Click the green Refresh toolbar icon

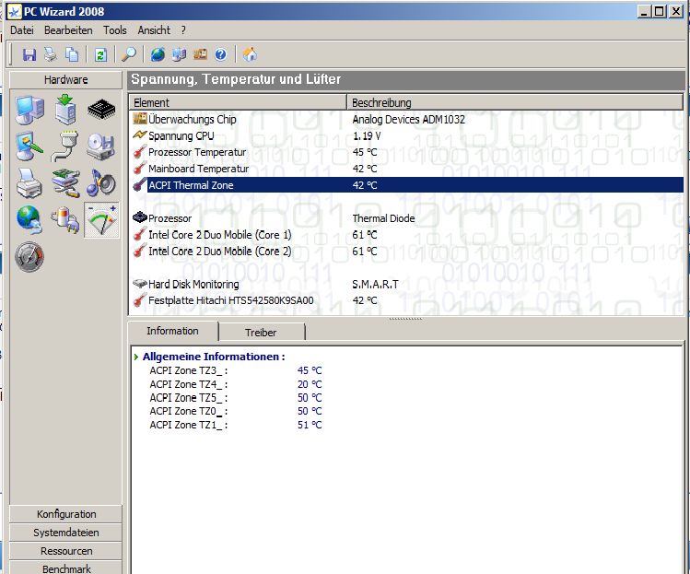click(100, 54)
